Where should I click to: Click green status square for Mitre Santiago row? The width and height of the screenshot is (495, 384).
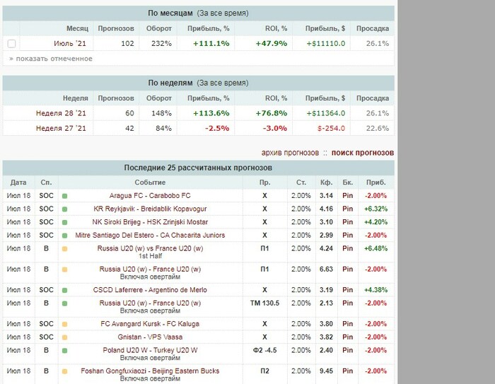65,235
